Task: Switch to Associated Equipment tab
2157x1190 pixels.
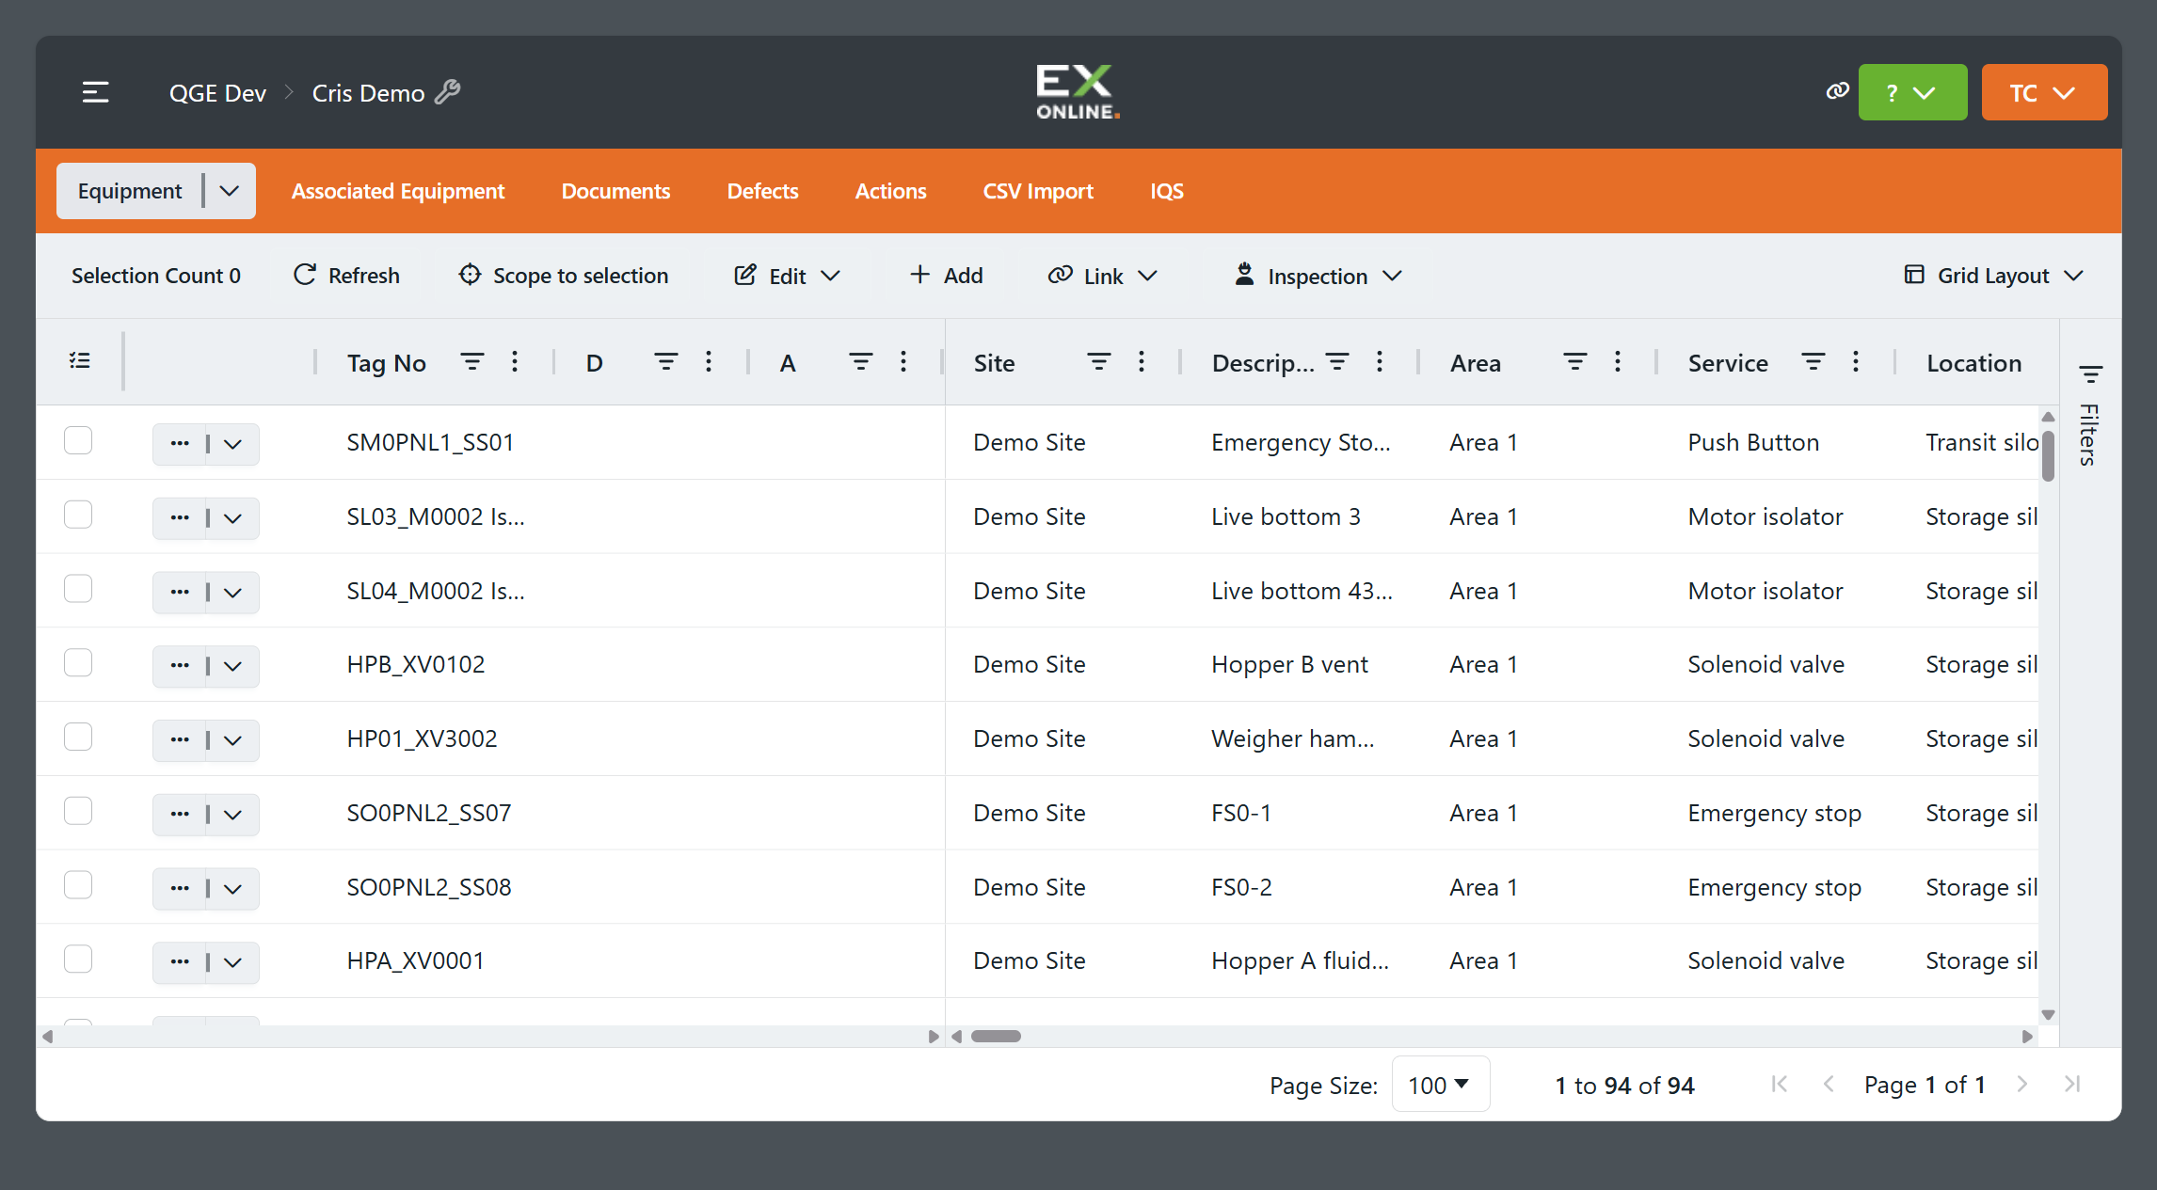Action: (x=398, y=191)
